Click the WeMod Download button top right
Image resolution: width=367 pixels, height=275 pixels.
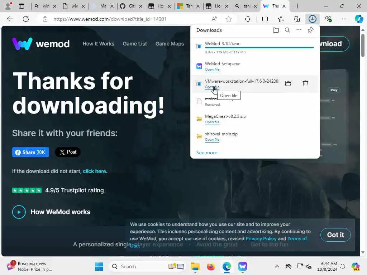click(334, 44)
